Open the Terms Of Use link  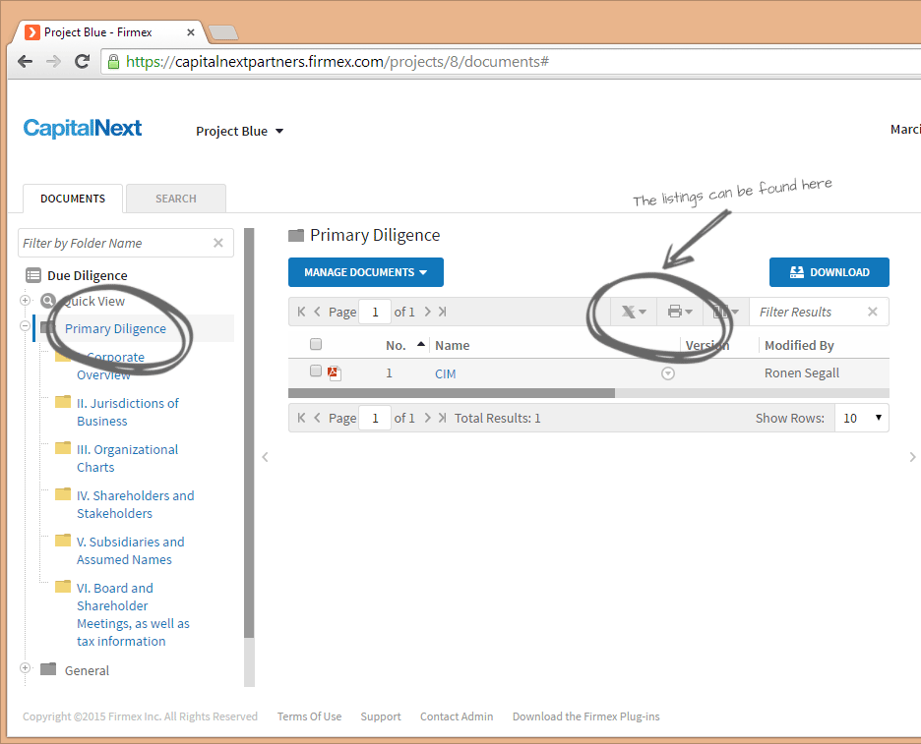click(x=310, y=716)
